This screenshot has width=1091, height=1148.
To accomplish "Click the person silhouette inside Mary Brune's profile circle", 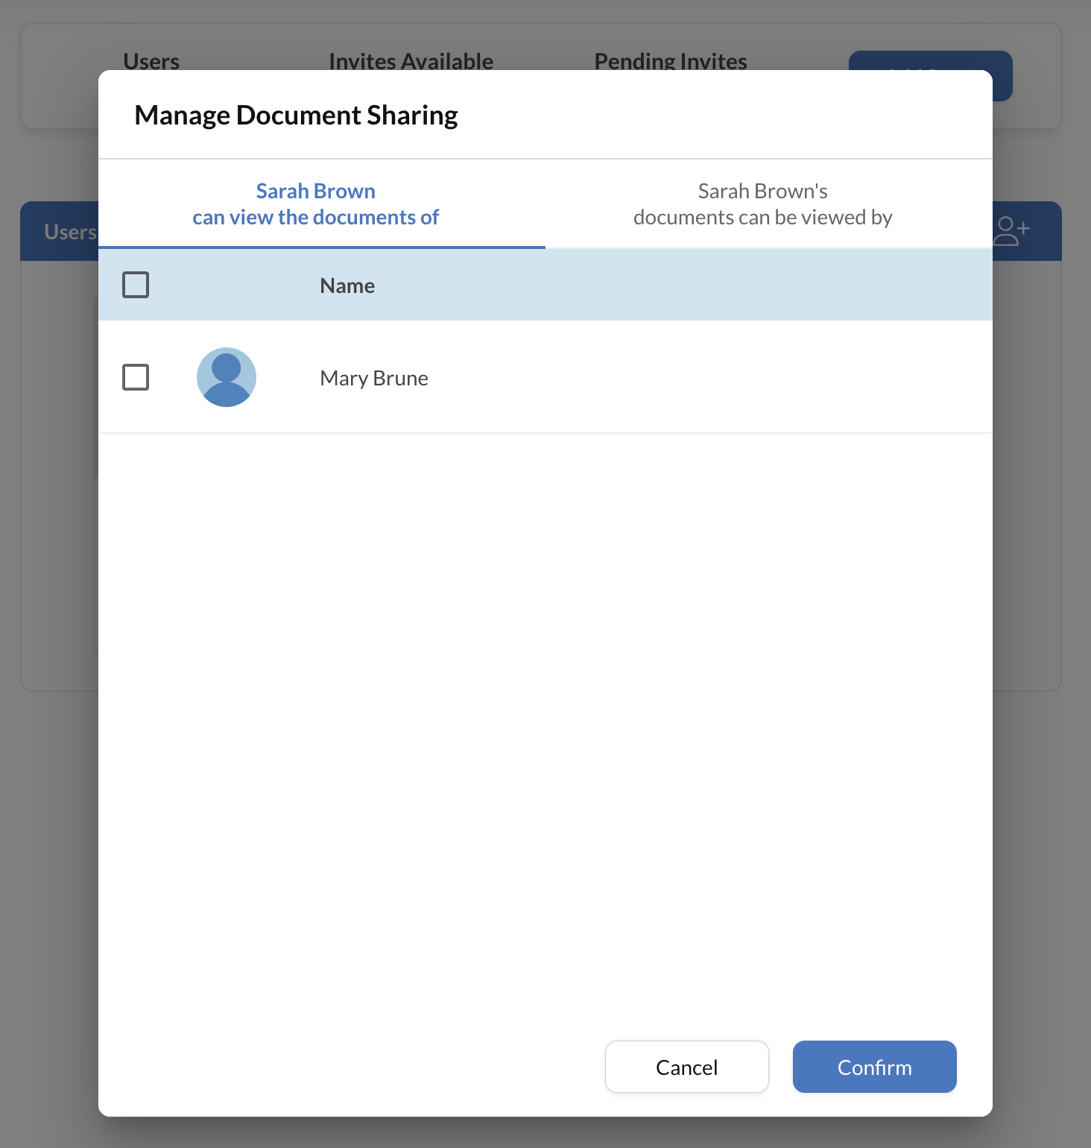I will click(226, 377).
